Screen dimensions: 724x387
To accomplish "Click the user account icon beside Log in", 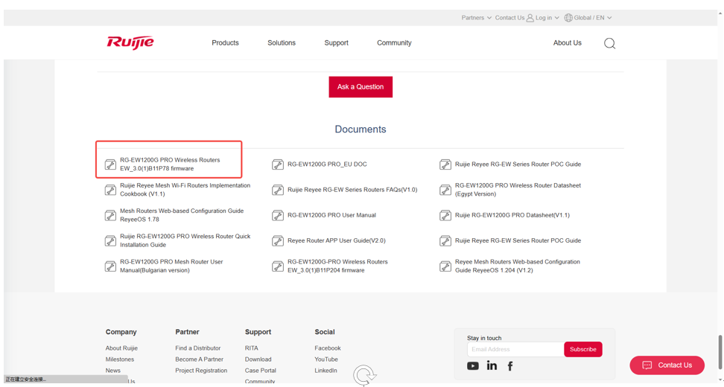I will 530,18.
